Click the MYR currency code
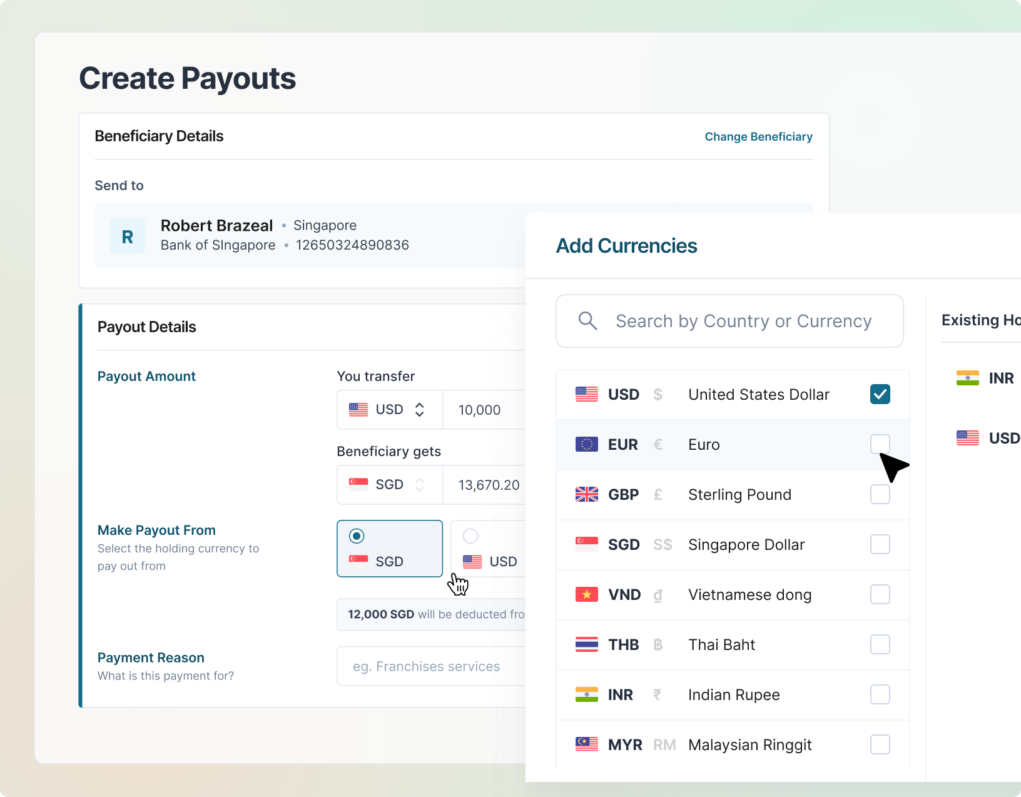Screen dimensions: 1021x797 pyautogui.click(x=625, y=744)
